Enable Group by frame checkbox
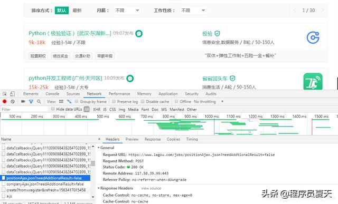Image resolution: width=338 pixels, height=204 pixels. pos(77,101)
